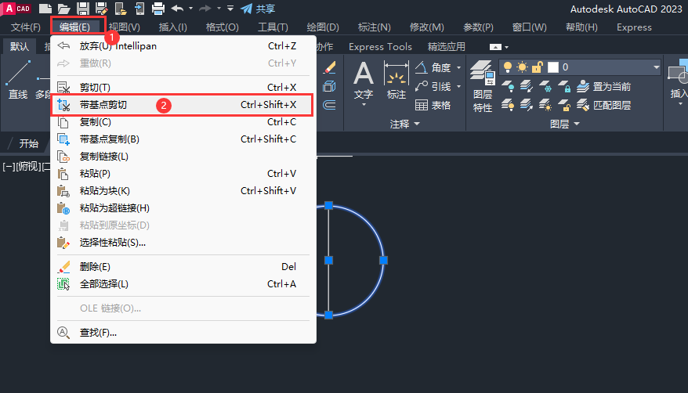Open the 文件(F) menu
This screenshot has width=688, height=393.
pos(25,27)
